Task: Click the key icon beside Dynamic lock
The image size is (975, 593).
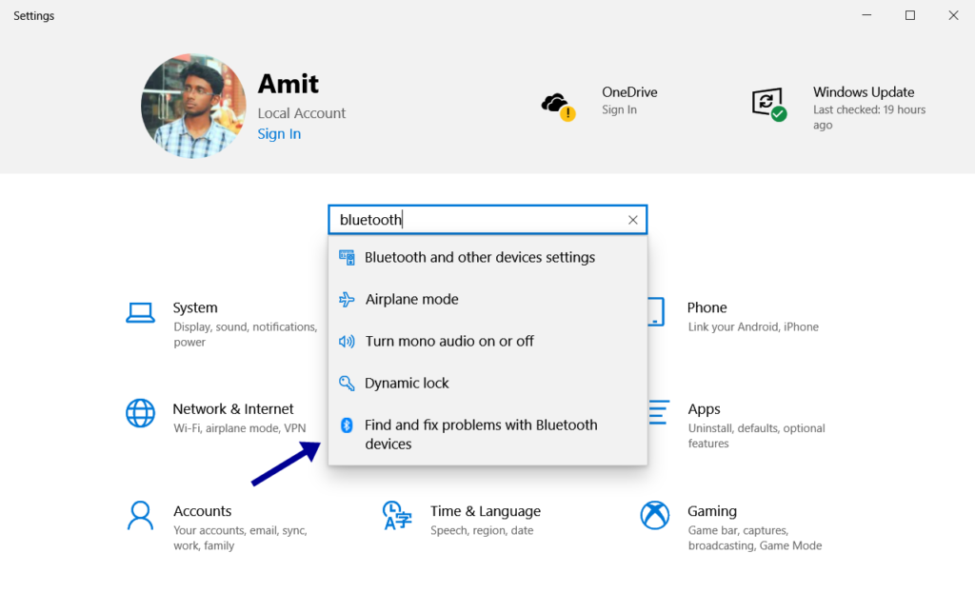Action: point(348,383)
